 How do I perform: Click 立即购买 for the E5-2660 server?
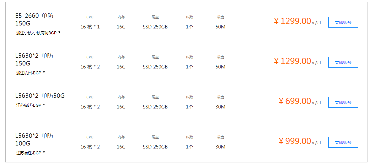click(343, 22)
